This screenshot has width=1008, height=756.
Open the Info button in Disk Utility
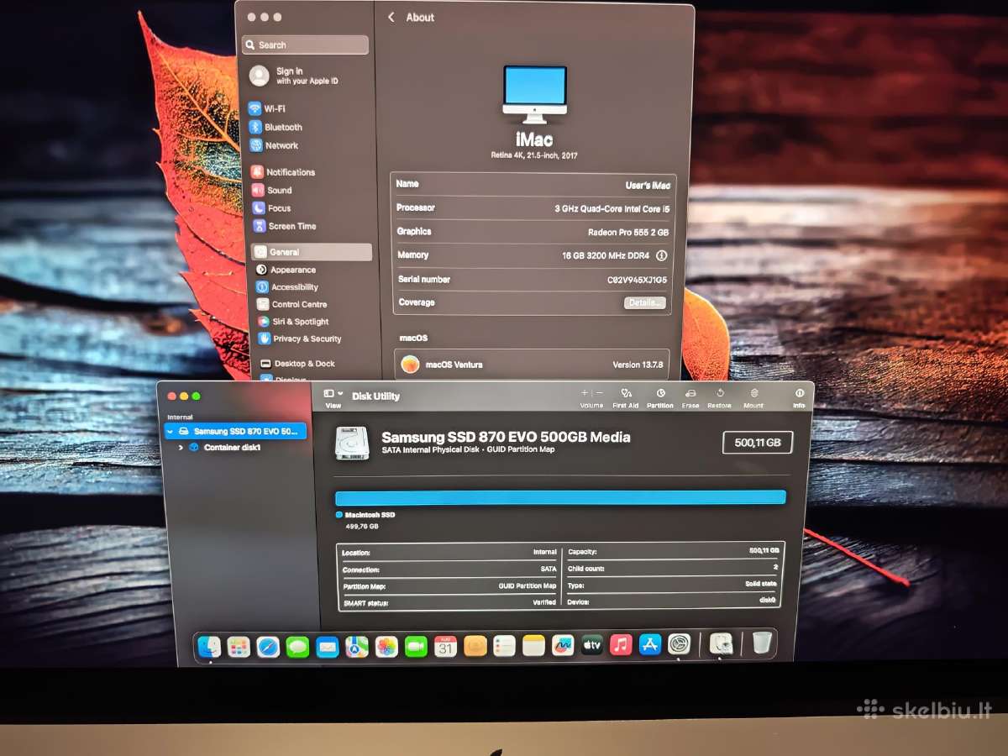(x=799, y=397)
